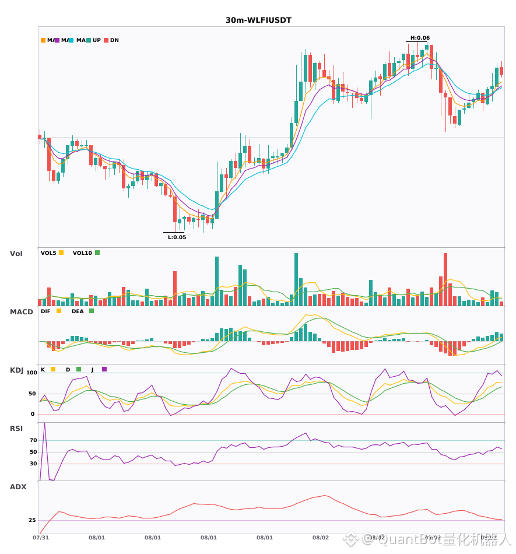Click the chart title 30m-WLFIUSDT

click(258, 20)
